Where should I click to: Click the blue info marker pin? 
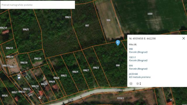tap(118, 43)
